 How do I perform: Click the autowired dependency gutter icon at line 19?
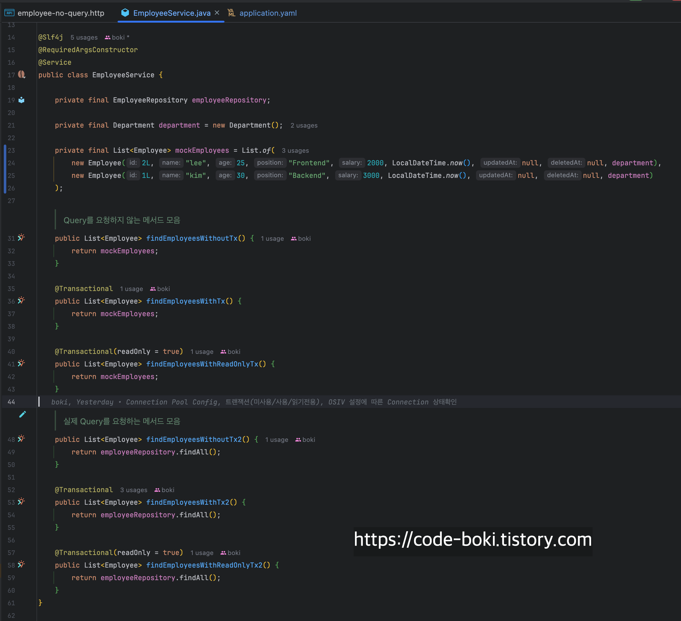[x=21, y=100]
